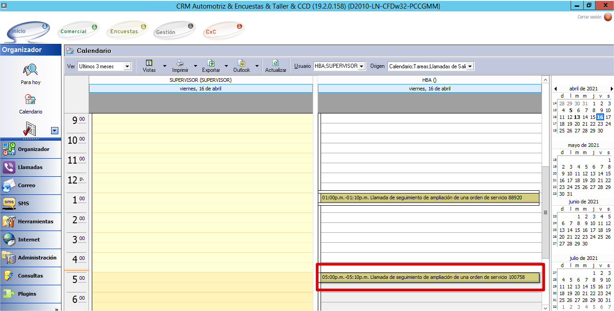Image resolution: width=614 pixels, height=311 pixels.
Task: Open the Herramientas section
Action: tap(30, 221)
